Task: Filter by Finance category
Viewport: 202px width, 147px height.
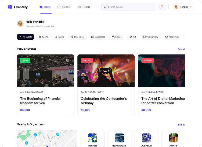Action: 117,37
